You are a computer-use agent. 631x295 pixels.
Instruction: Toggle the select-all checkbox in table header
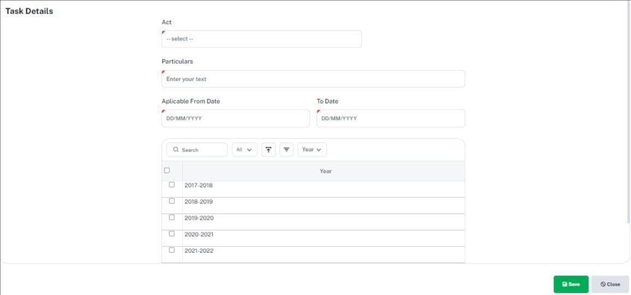click(167, 171)
